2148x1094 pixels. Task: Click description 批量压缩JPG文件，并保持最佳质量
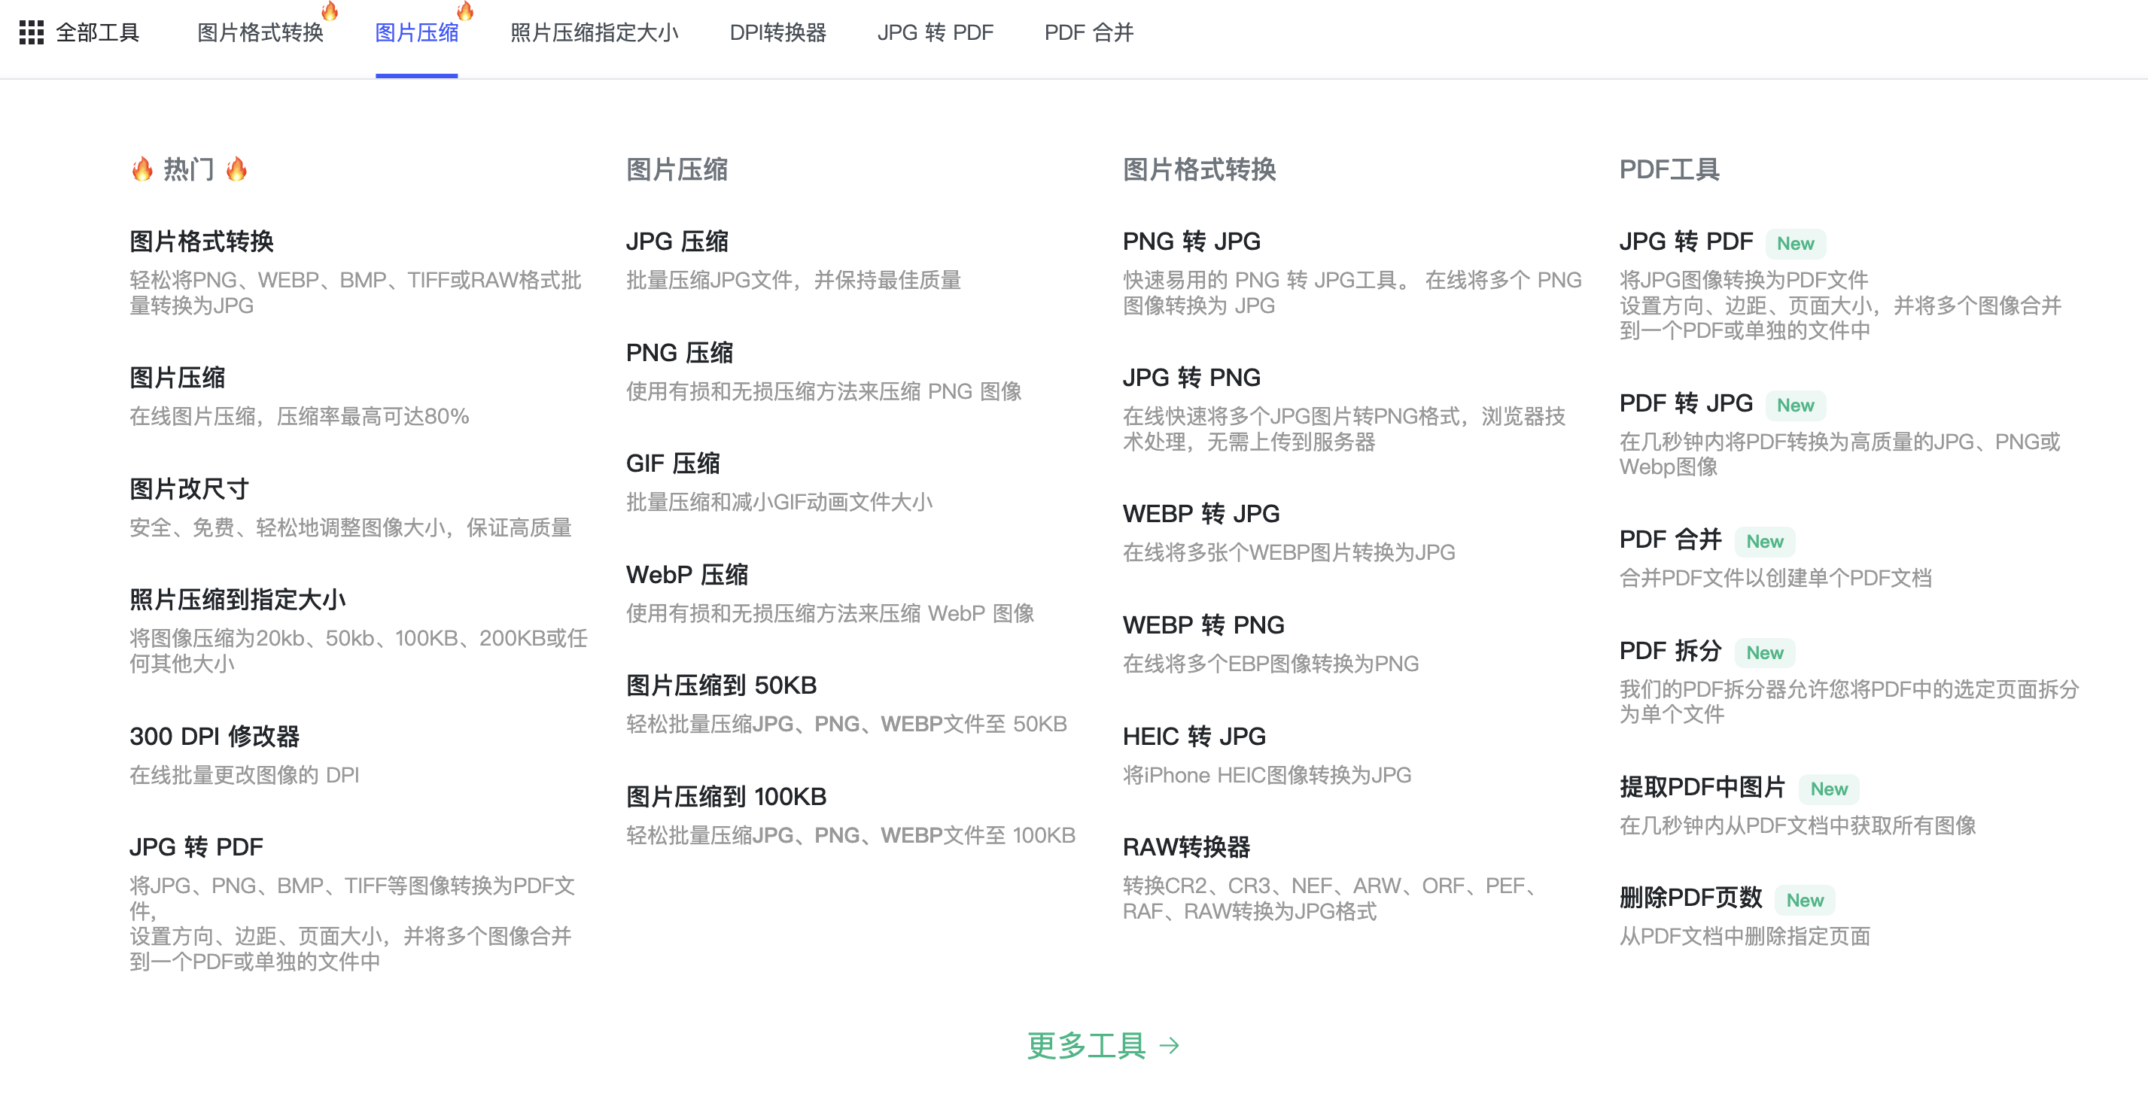(x=794, y=280)
